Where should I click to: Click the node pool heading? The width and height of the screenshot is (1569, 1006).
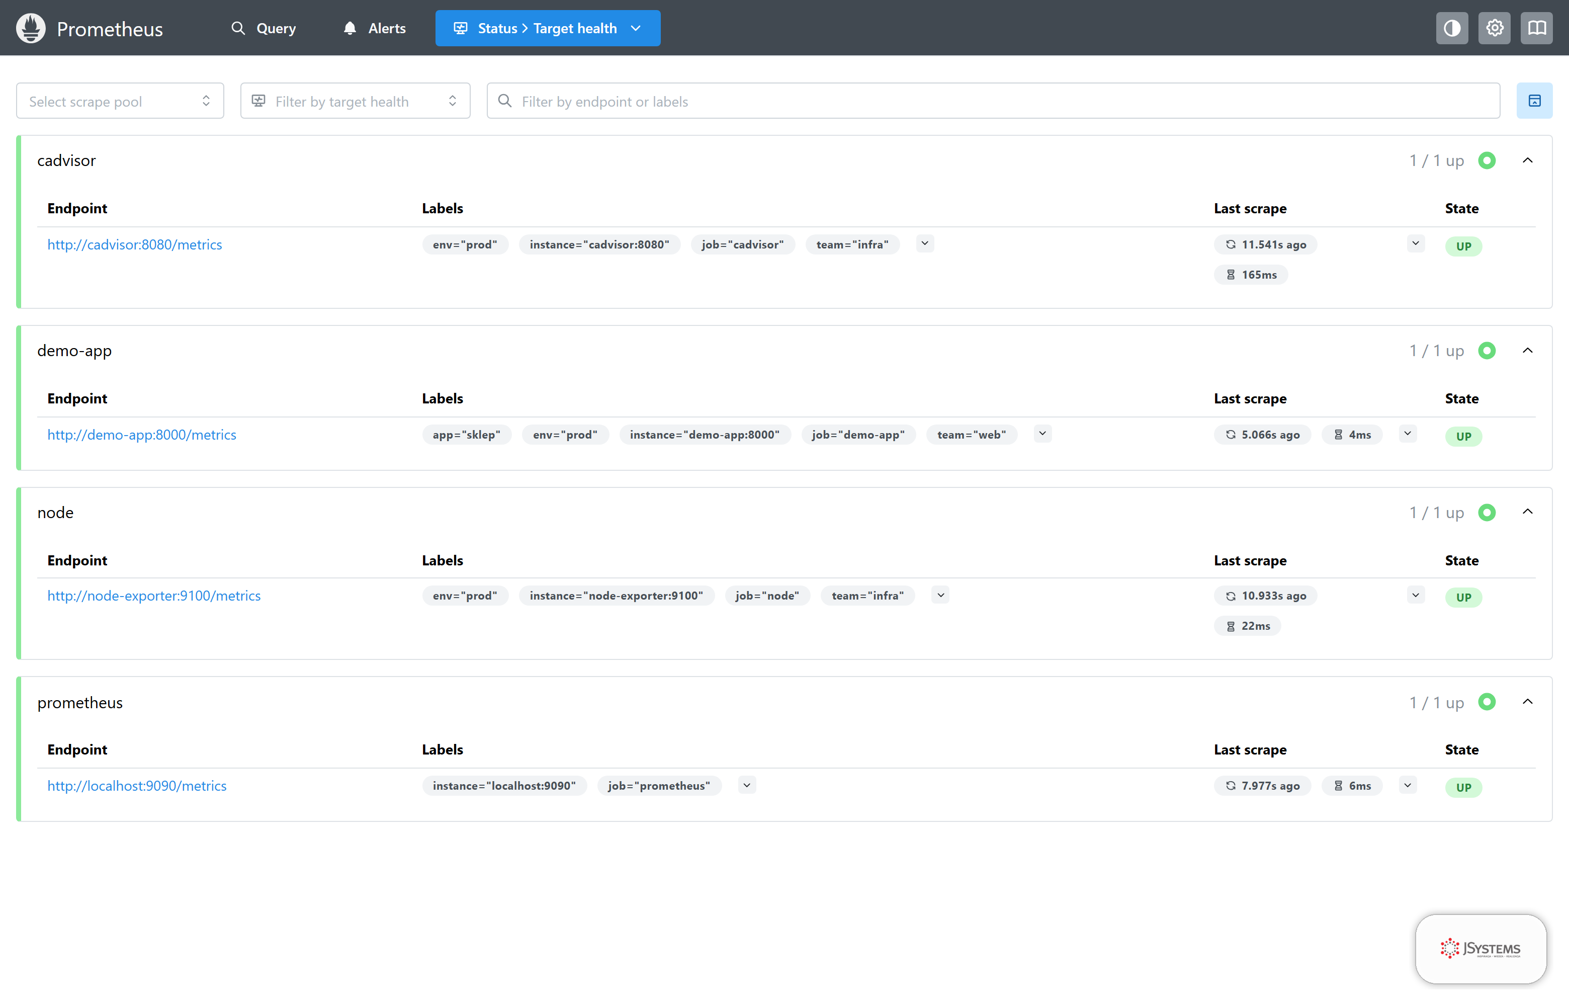55,513
